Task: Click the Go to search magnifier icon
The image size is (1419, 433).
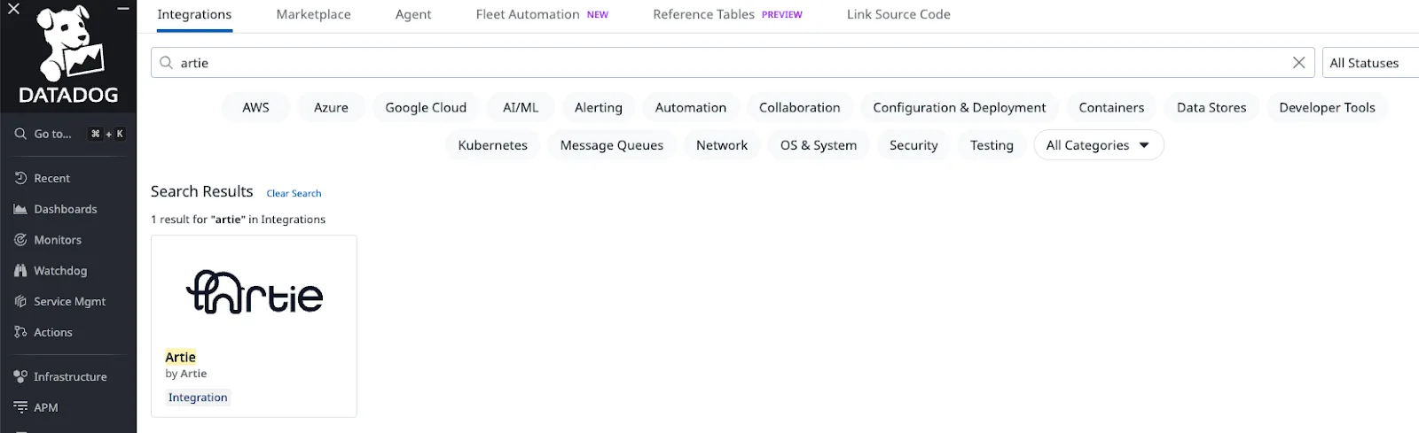Action: [20, 134]
